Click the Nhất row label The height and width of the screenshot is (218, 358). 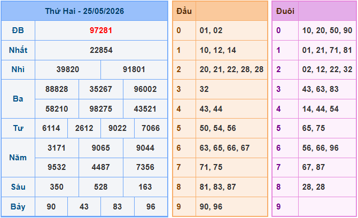[x=18, y=50]
